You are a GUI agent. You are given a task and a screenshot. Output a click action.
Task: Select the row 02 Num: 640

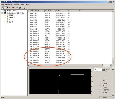pos(70,62)
